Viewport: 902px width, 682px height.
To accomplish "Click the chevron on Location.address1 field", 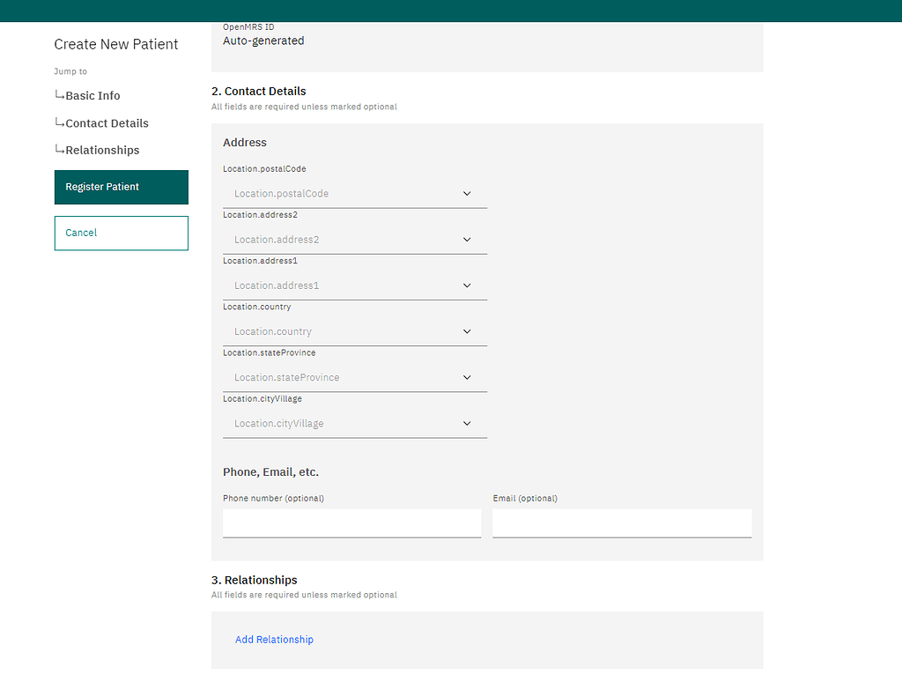I will [466, 285].
